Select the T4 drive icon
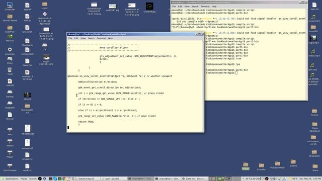This screenshot has height=181, width=322. point(45,47)
